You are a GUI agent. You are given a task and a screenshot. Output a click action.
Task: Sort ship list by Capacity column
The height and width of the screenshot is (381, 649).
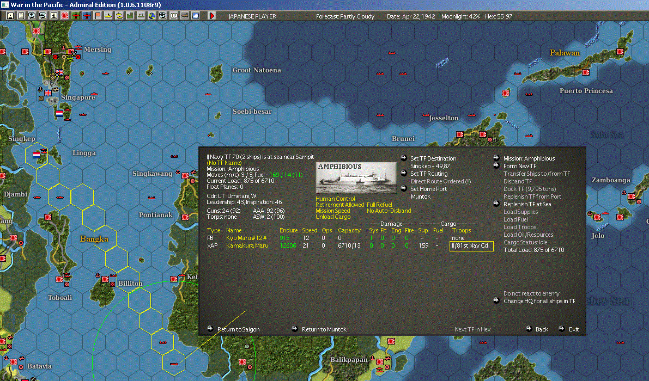tap(349, 230)
